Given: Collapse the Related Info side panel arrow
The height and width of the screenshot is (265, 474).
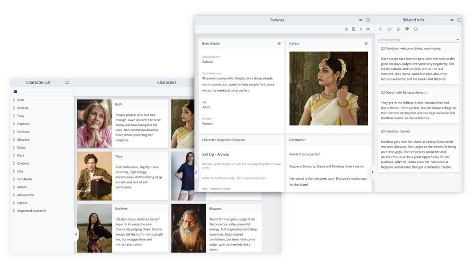Looking at the screenshot, I should click(x=373, y=172).
